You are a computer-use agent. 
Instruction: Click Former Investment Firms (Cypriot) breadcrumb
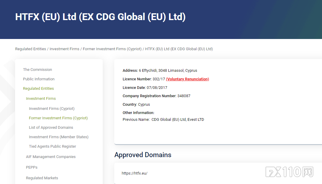[x=112, y=49]
